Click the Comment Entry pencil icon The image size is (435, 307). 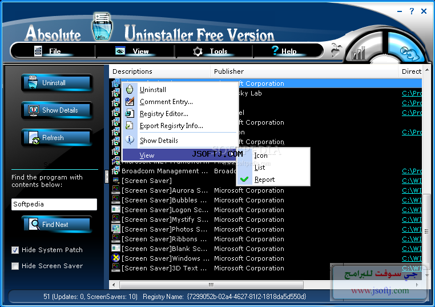(130, 101)
